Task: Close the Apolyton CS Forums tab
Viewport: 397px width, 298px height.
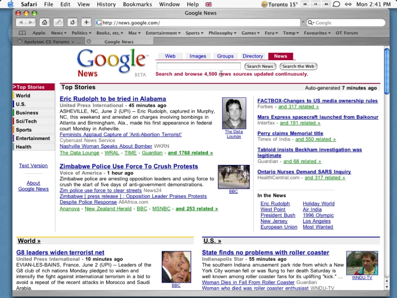Action: 19,42
